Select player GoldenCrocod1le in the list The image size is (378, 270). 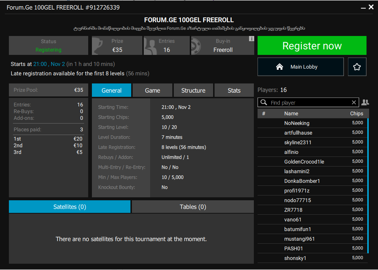[x=312, y=162]
